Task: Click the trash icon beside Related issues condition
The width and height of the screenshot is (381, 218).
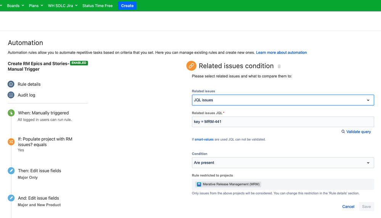Action: [279, 66]
